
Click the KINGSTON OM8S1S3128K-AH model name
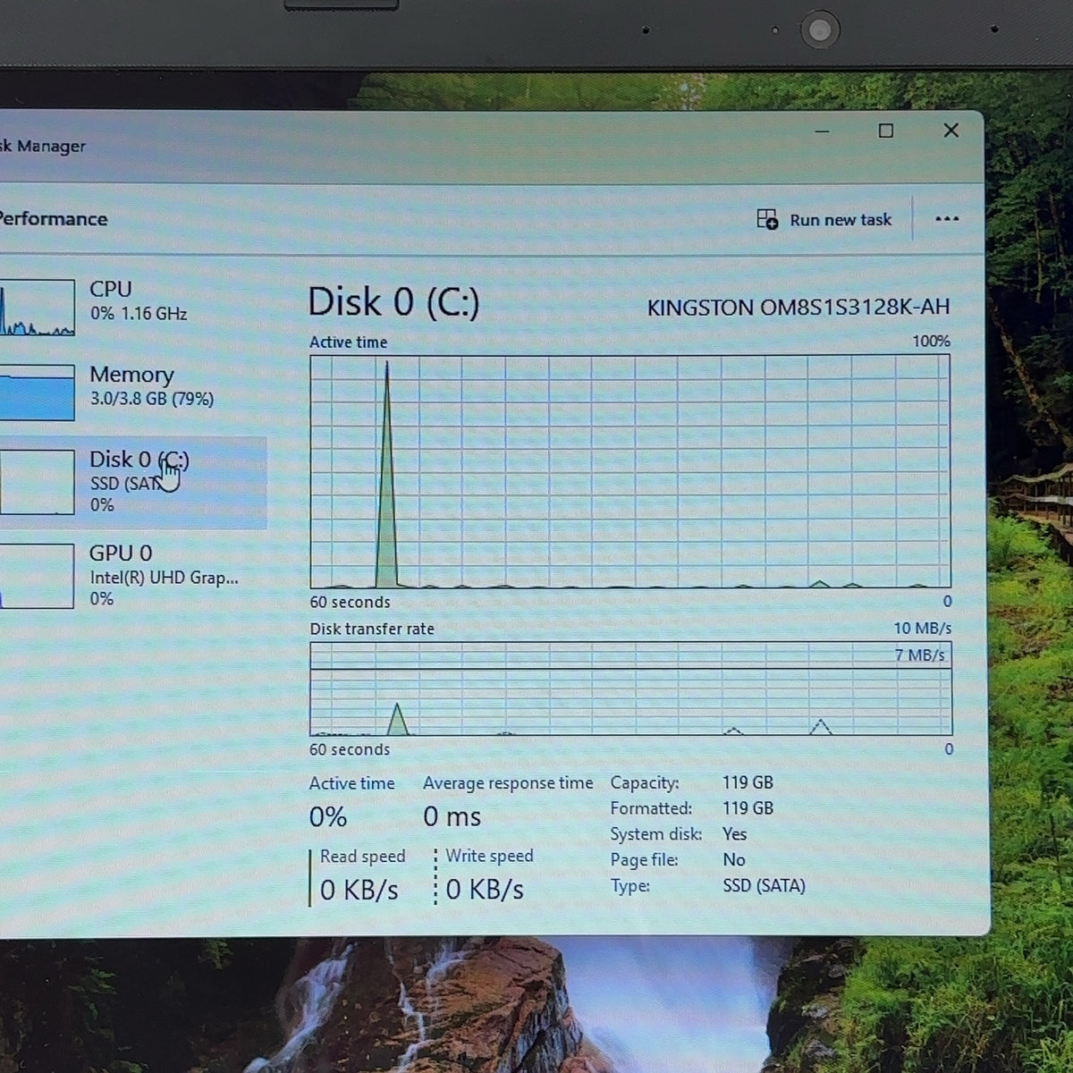coord(798,308)
